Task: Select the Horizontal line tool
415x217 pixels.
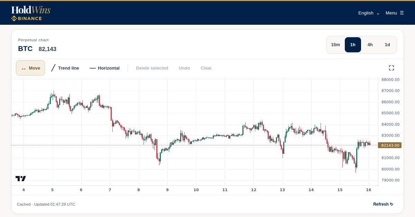Action: point(104,68)
